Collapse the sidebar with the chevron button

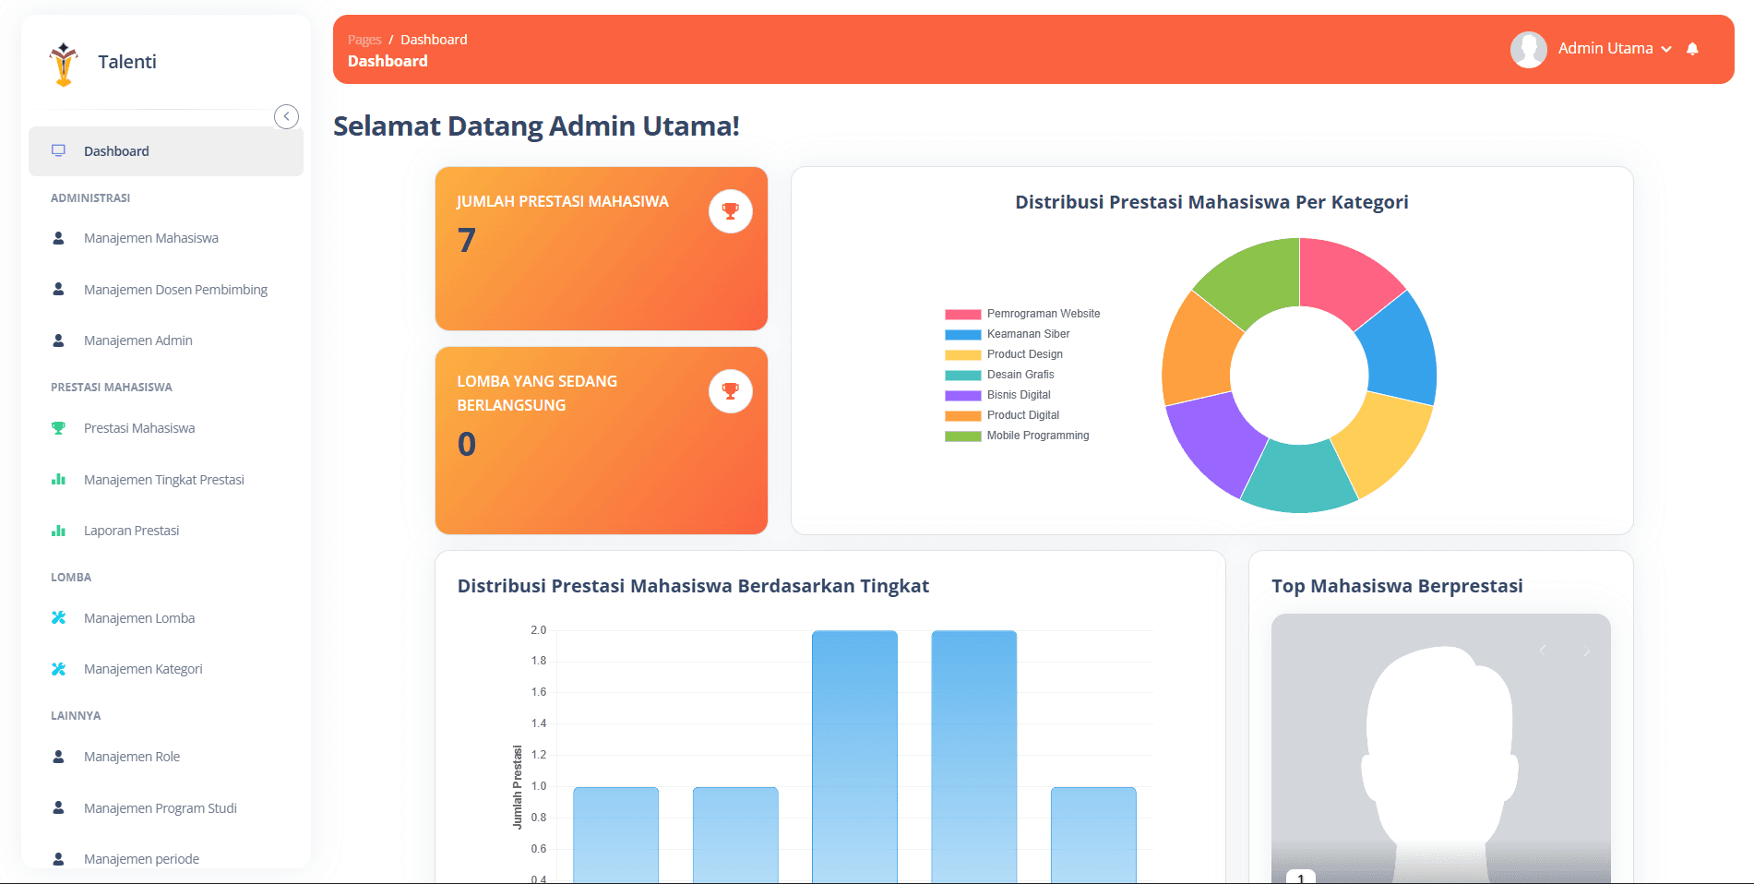286,116
